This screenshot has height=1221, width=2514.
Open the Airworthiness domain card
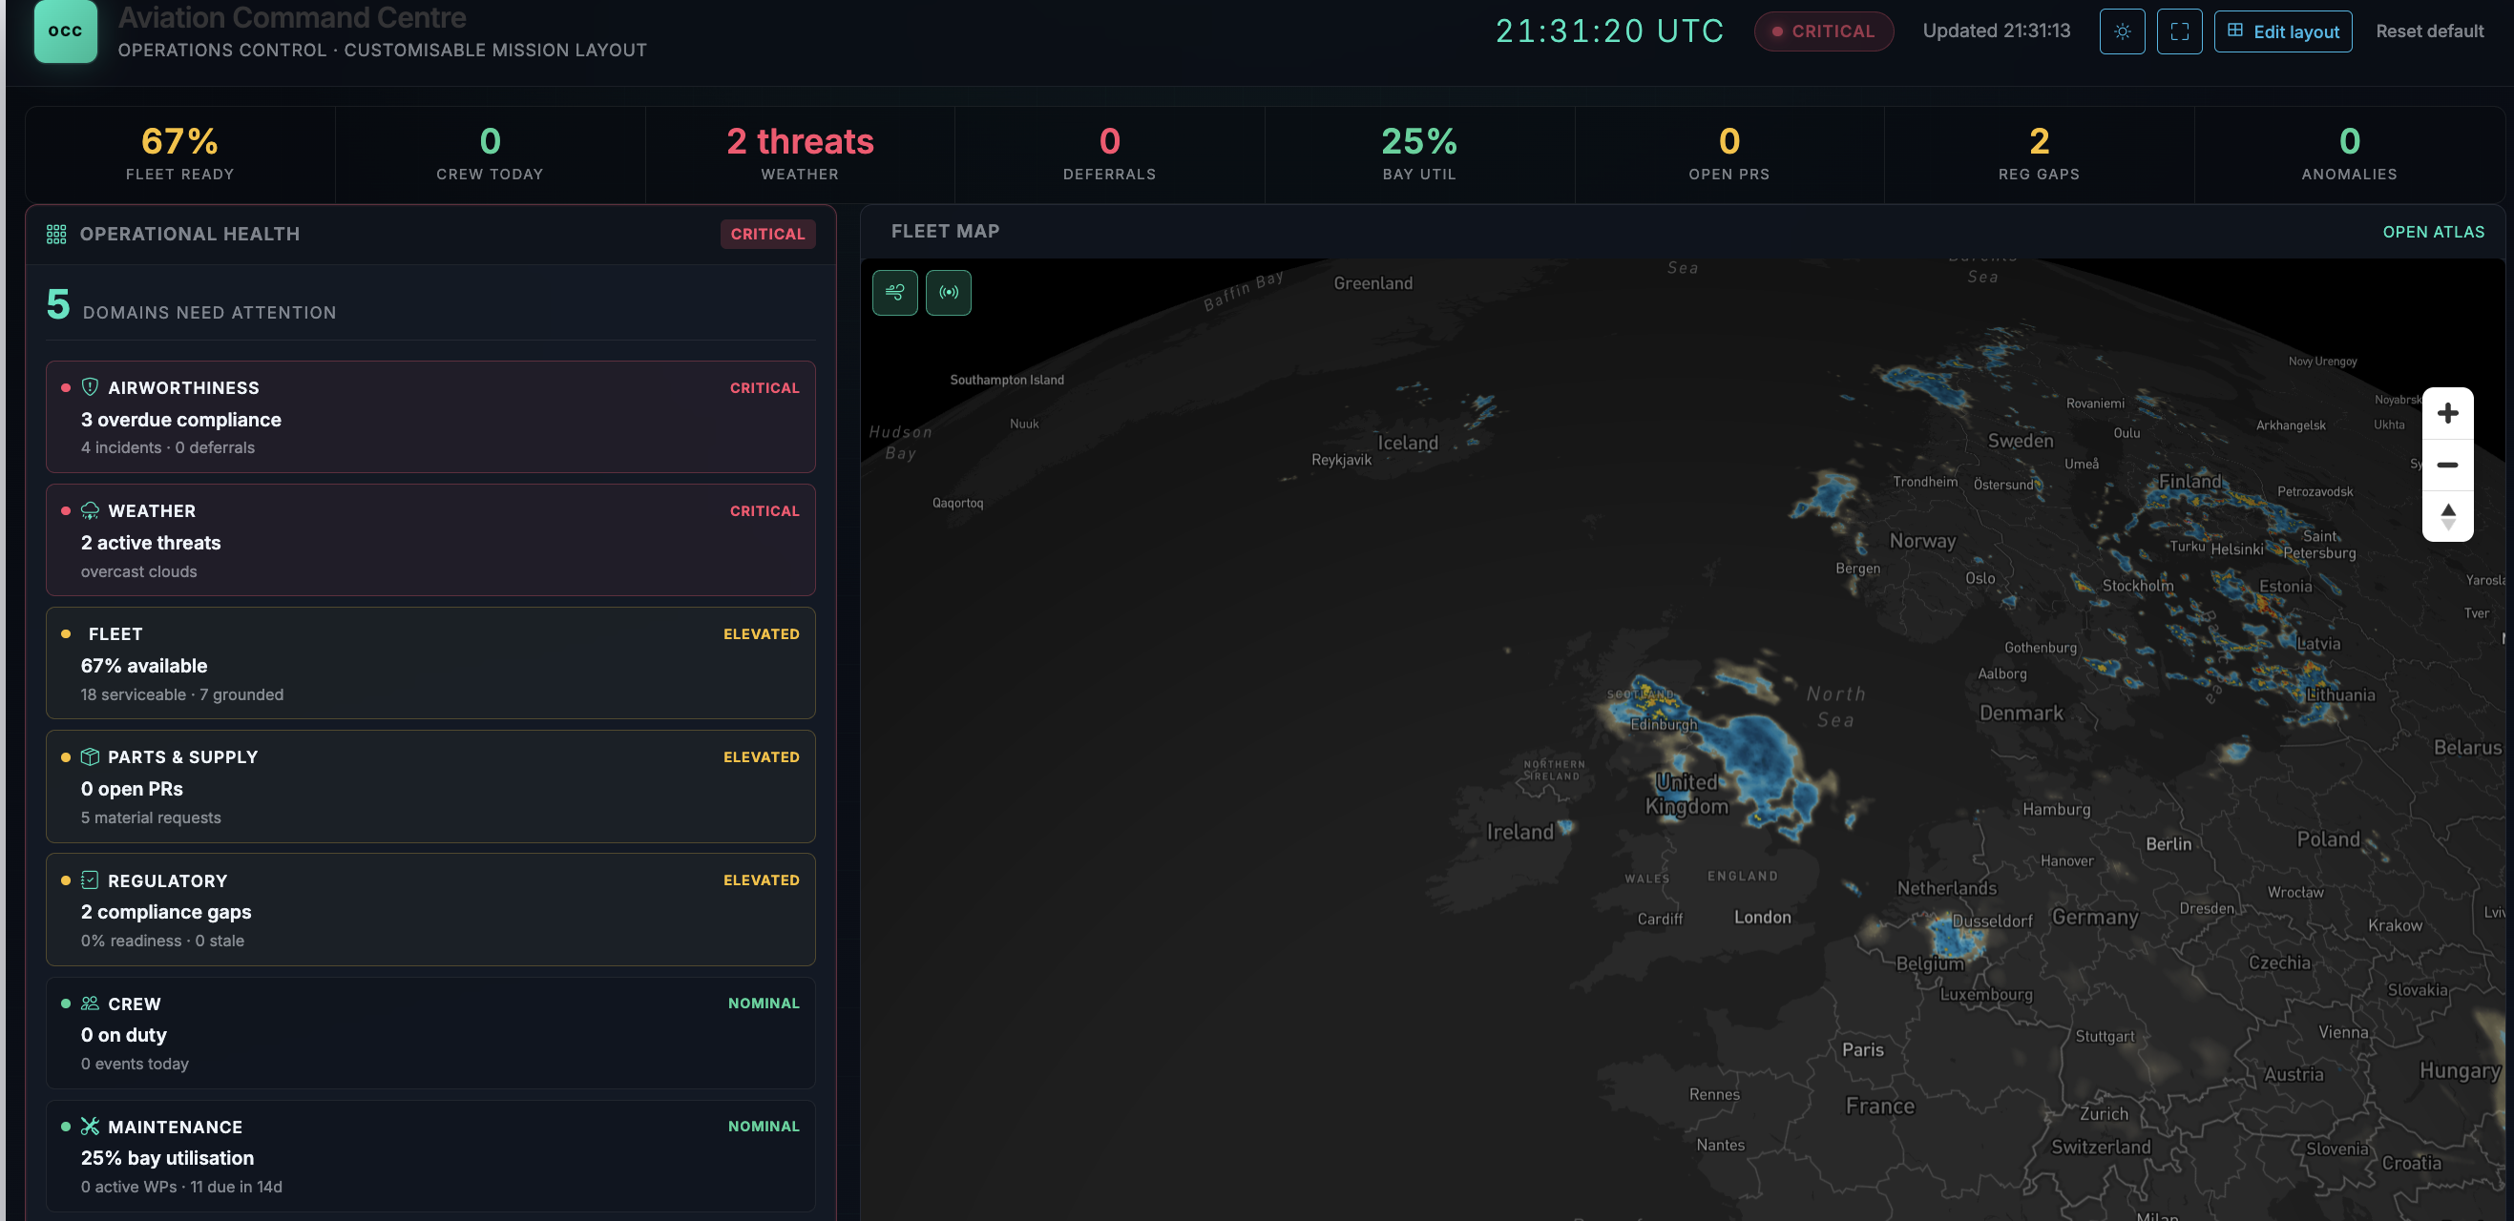(x=430, y=418)
